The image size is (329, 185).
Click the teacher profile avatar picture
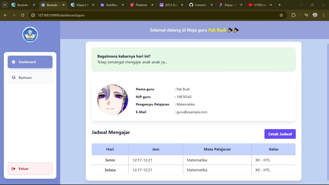click(112, 100)
